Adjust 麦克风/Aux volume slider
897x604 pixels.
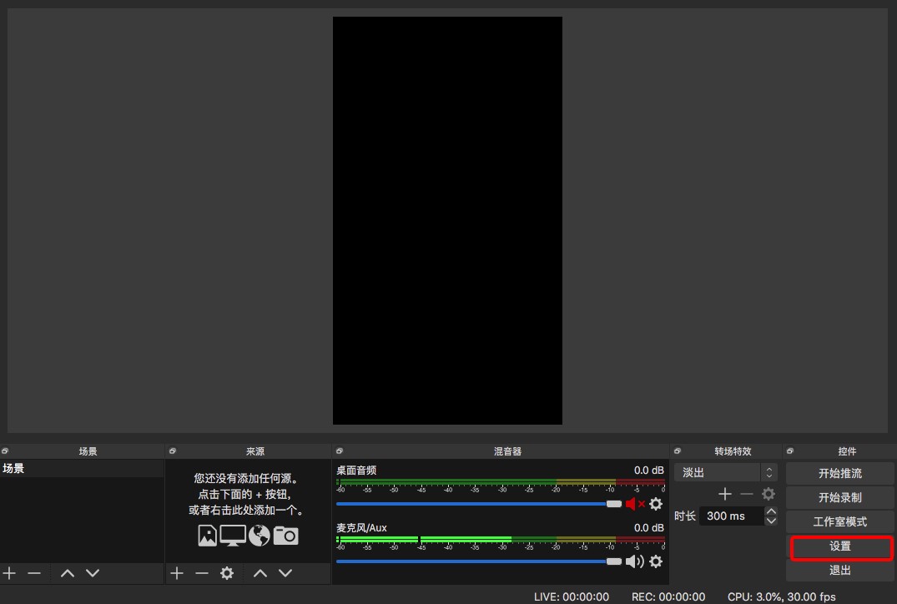coord(479,561)
